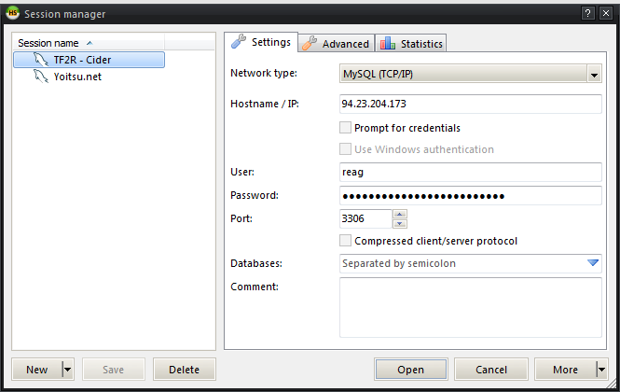The height and width of the screenshot is (392, 620).
Task: Open the More button dropdown arrow
Action: pos(601,370)
